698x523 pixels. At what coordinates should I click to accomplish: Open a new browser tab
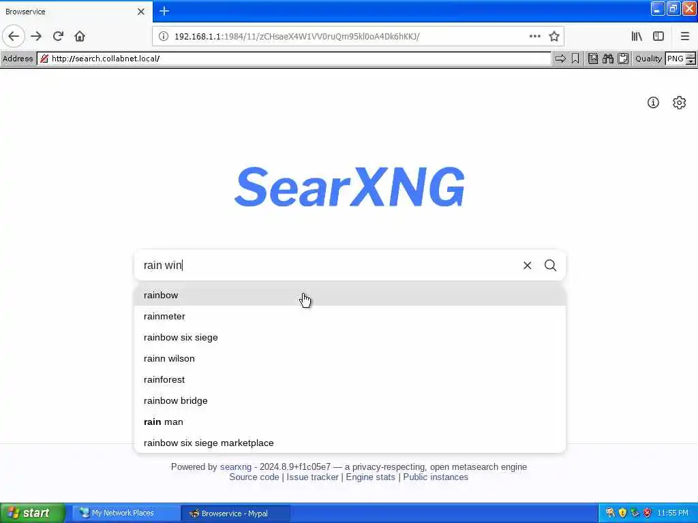click(x=164, y=11)
